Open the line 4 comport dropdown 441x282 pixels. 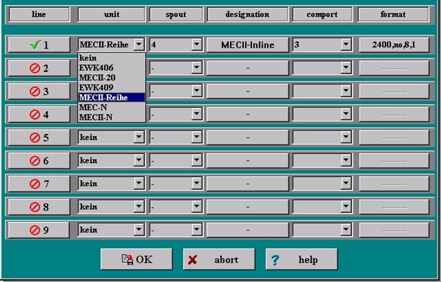[346, 114]
